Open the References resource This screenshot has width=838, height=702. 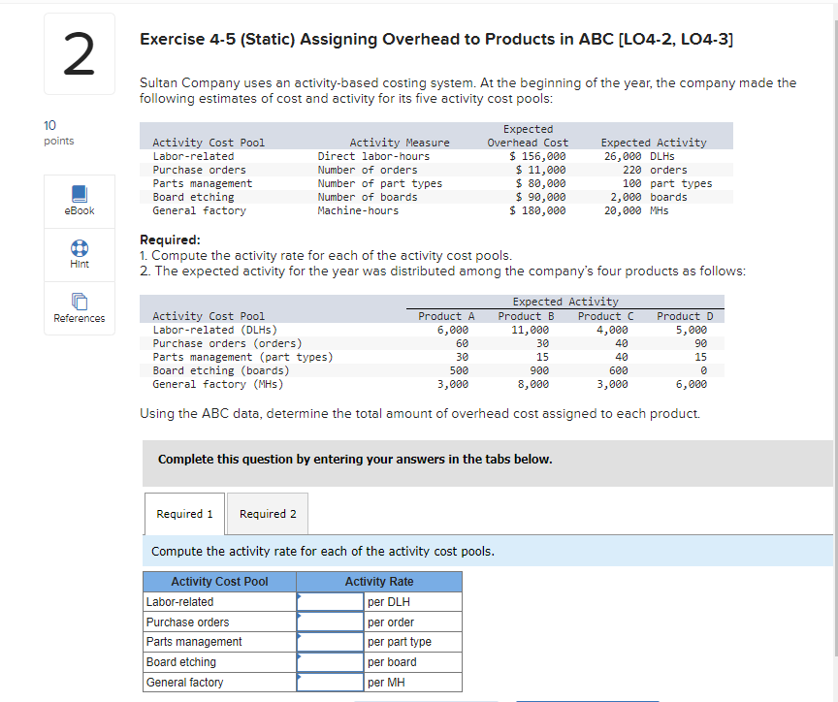[79, 308]
